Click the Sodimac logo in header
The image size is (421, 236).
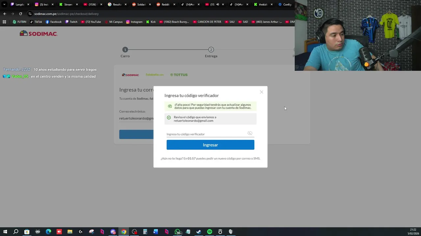point(38,33)
